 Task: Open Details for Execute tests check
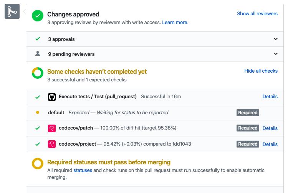270,96
